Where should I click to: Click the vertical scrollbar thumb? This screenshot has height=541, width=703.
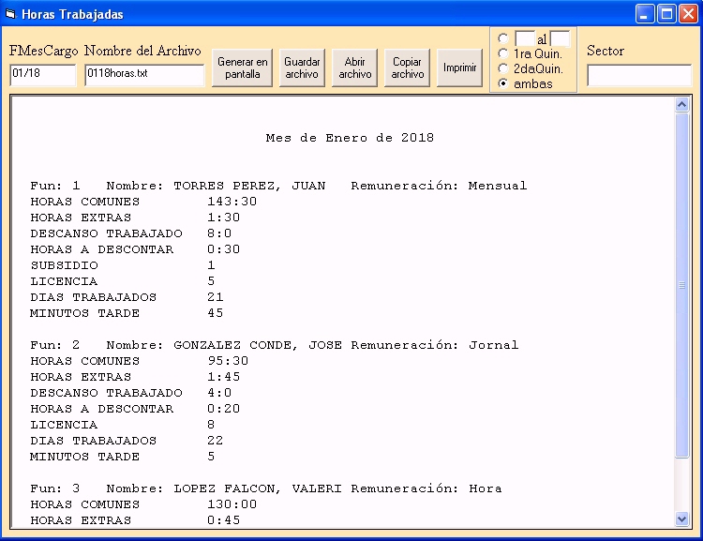coord(681,285)
